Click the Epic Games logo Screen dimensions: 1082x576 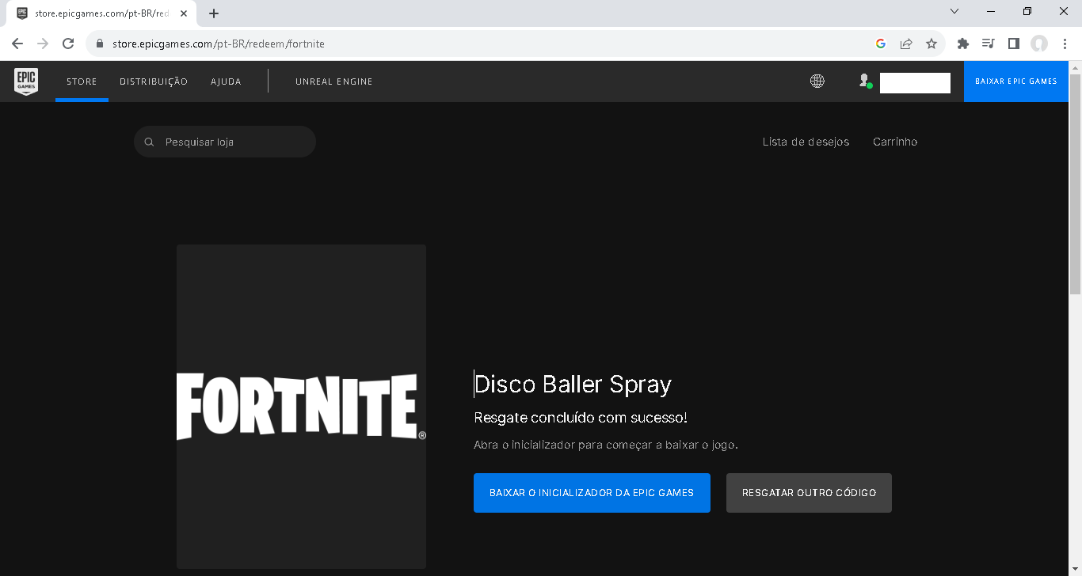[26, 81]
